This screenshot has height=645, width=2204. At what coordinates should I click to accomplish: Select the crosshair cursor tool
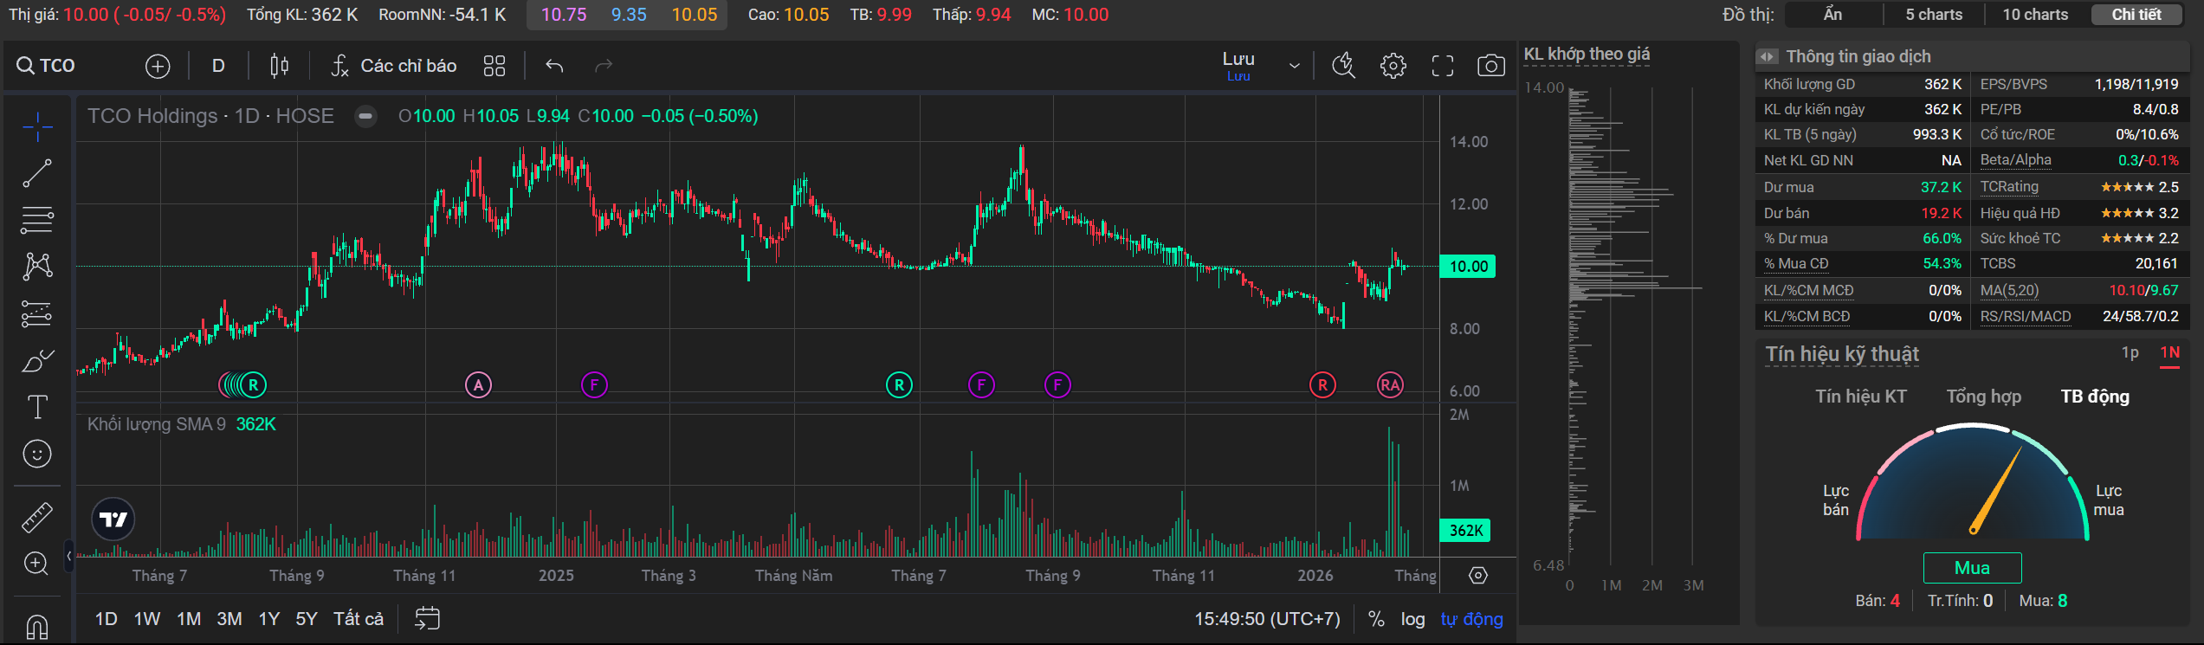37,126
